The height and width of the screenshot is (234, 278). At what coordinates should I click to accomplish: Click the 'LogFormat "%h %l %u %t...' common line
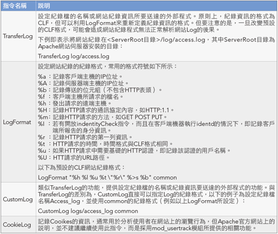click(107, 177)
